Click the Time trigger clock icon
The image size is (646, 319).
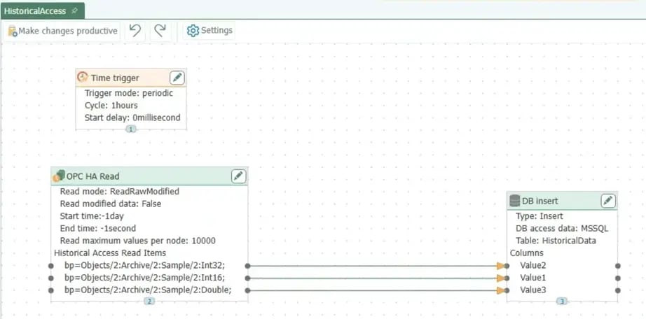click(83, 78)
